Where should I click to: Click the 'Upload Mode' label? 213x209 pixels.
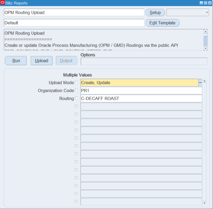tap(61, 83)
